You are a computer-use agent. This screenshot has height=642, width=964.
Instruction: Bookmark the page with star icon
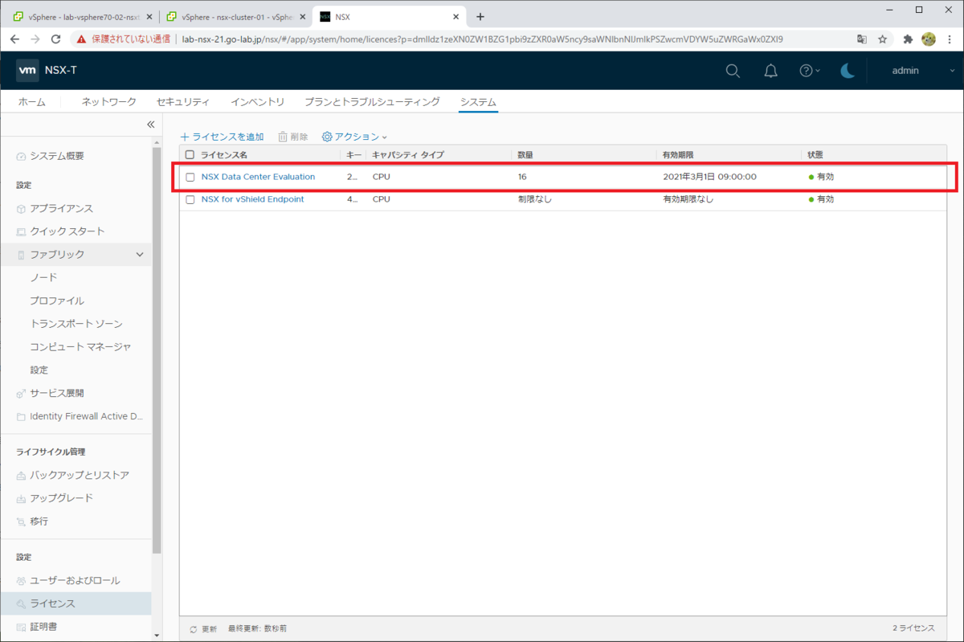(x=882, y=39)
